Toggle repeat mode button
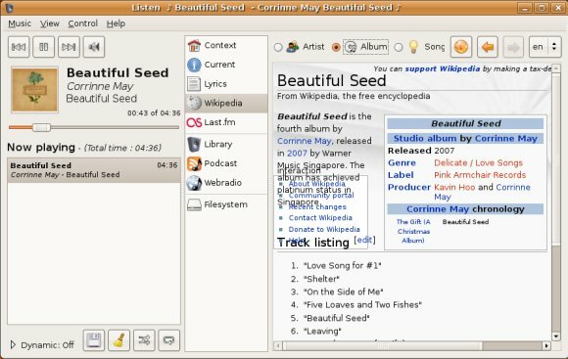The height and width of the screenshot is (359, 568). [169, 340]
